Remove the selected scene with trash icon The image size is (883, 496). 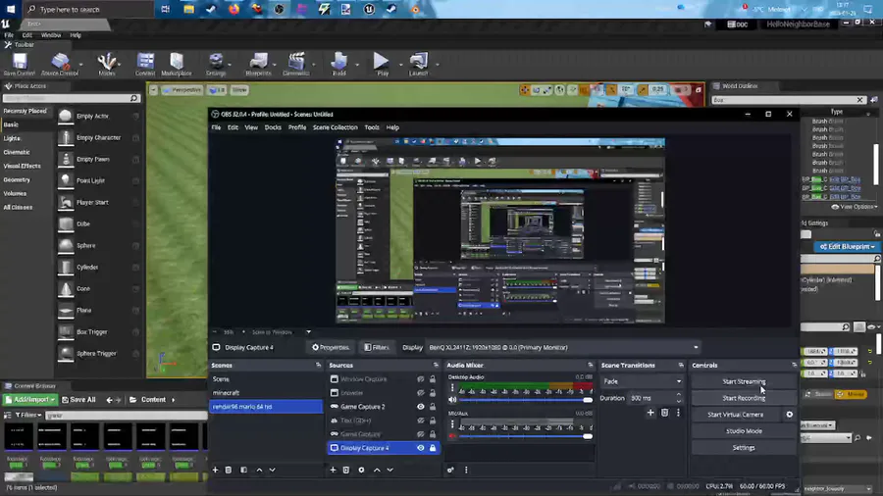(228, 470)
